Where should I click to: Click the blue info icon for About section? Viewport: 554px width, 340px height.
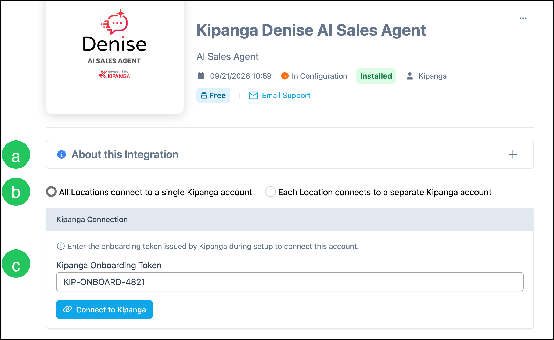point(62,154)
